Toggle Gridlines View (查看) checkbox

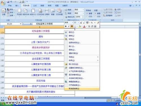[87, 14]
